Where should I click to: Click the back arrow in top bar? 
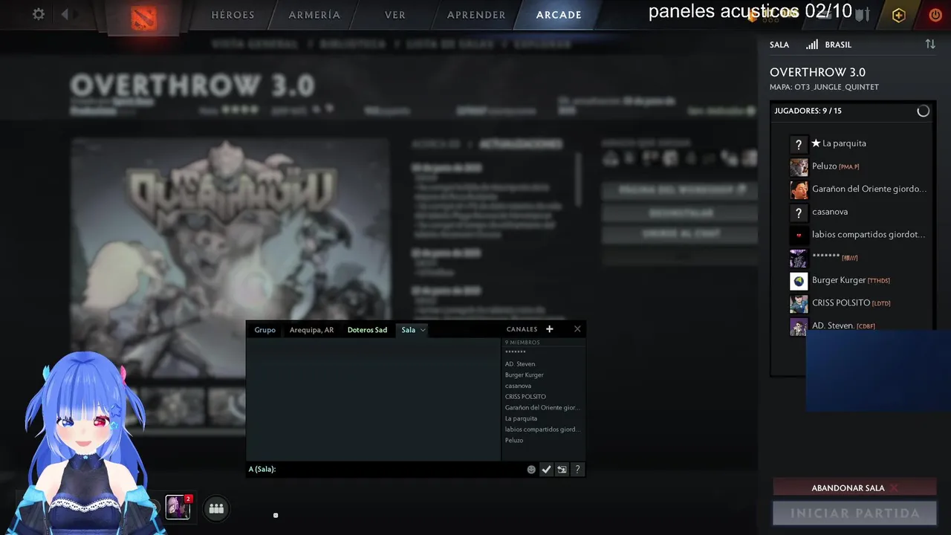coord(65,14)
